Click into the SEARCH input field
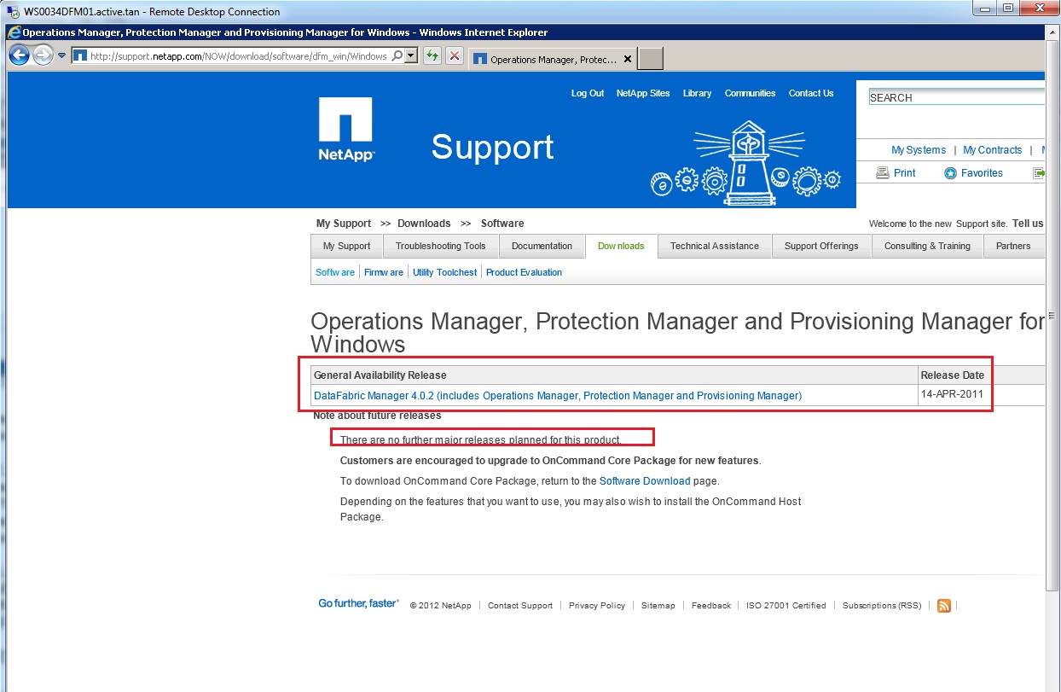 [955, 98]
